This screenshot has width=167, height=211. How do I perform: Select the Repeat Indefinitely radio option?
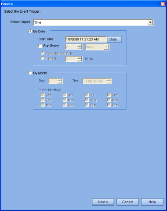pos(43,53)
